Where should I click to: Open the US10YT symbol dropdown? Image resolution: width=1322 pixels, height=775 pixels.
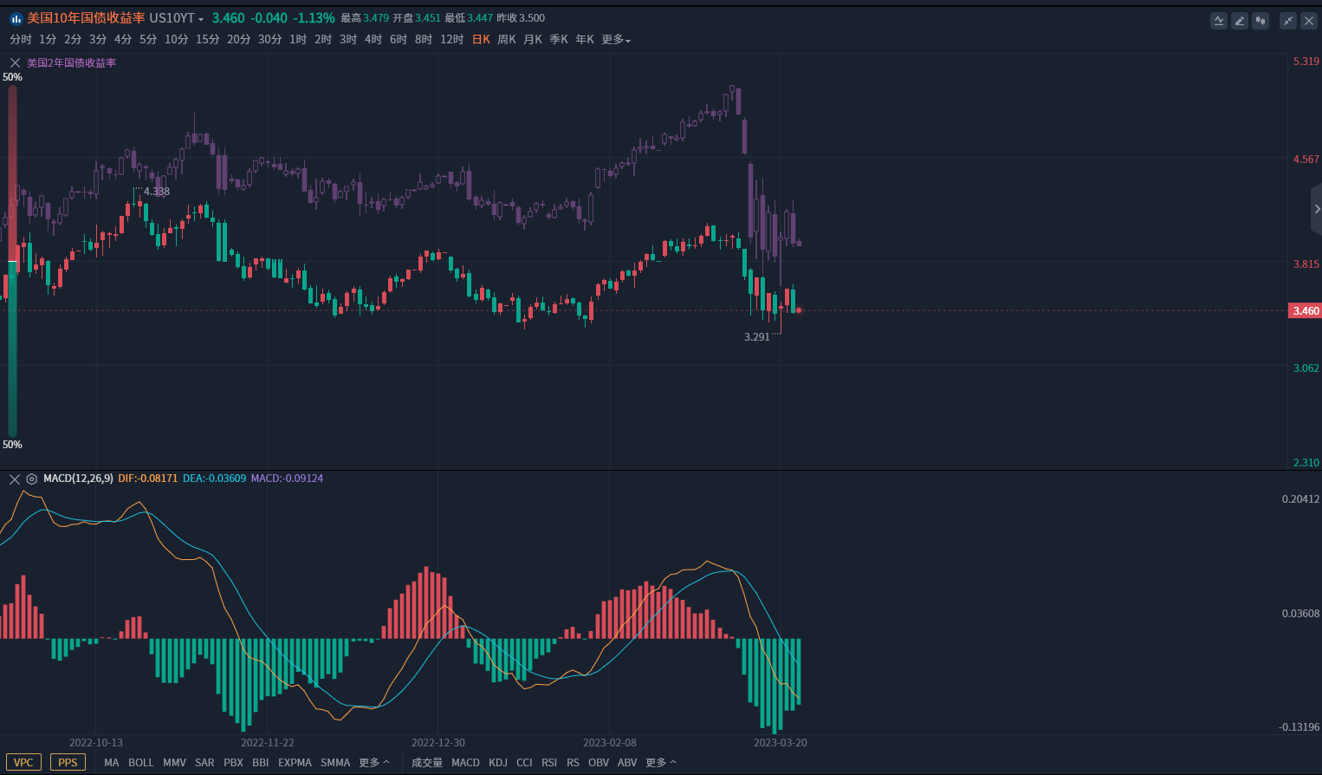coord(177,18)
